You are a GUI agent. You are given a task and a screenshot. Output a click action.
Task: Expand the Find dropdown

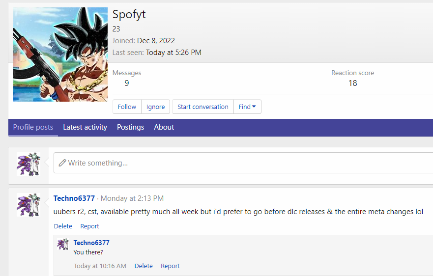click(x=247, y=107)
